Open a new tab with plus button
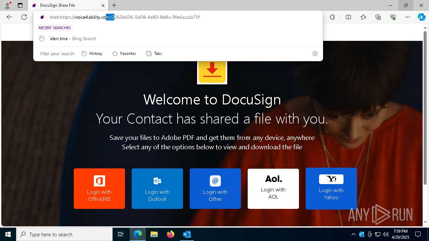This screenshot has width=429, height=241. coord(114,5)
